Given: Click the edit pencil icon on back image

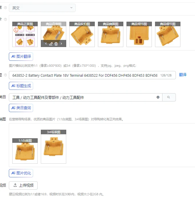Looking at the screenshot, I should [51, 44].
